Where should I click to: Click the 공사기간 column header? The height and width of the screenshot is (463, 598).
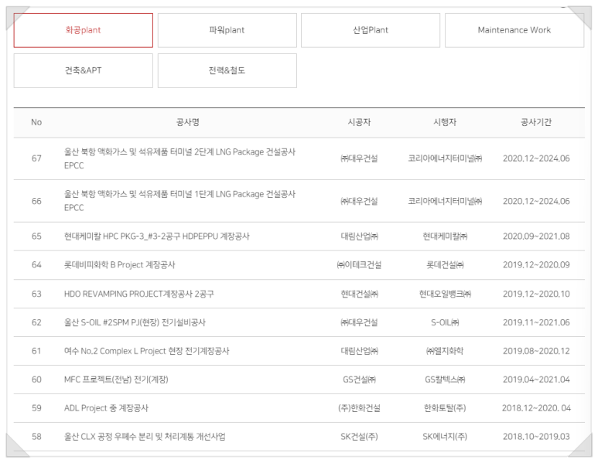(536, 122)
